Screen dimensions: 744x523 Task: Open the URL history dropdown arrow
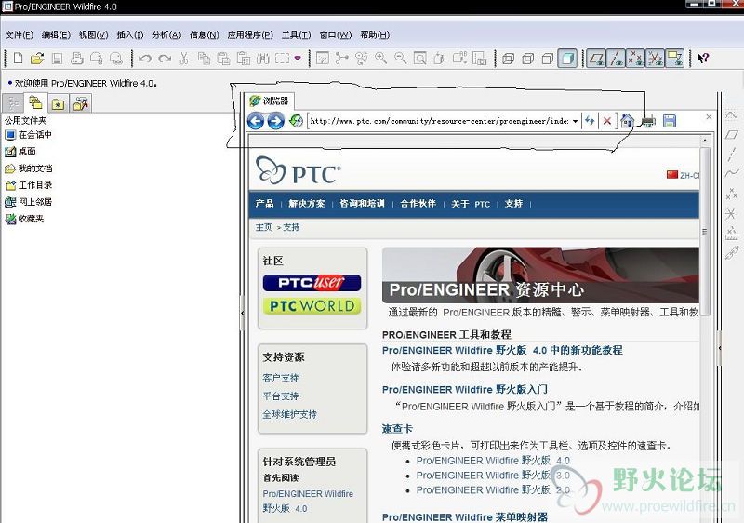[x=575, y=122]
